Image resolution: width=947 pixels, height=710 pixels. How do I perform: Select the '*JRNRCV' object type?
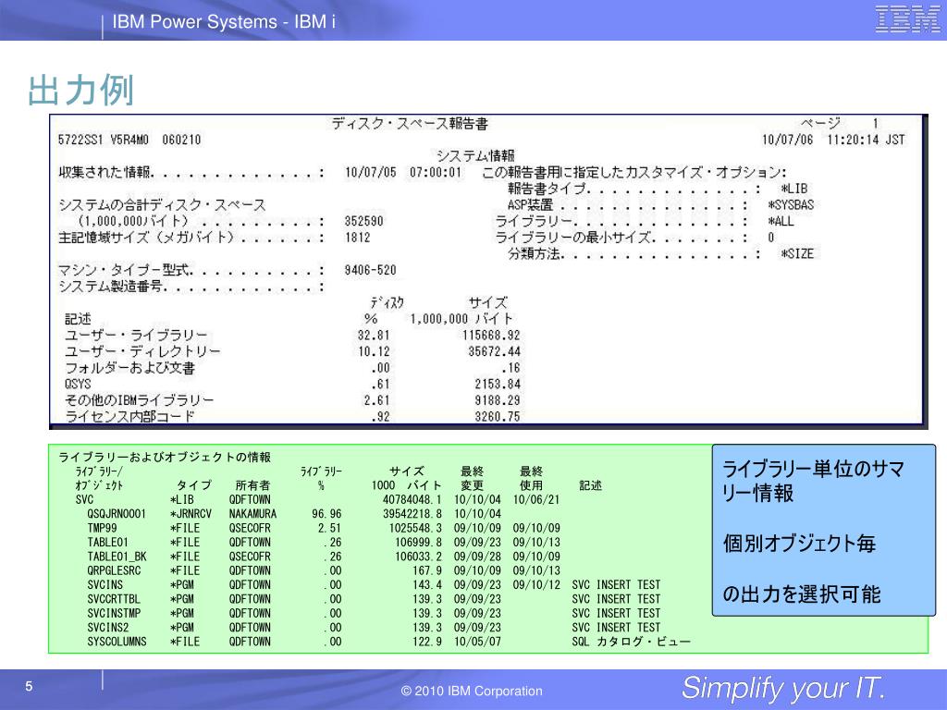coord(191,514)
